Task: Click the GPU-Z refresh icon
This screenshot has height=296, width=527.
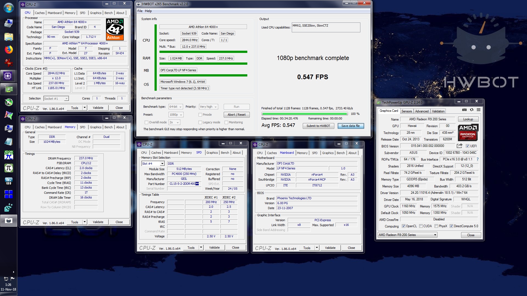Action: click(x=472, y=110)
